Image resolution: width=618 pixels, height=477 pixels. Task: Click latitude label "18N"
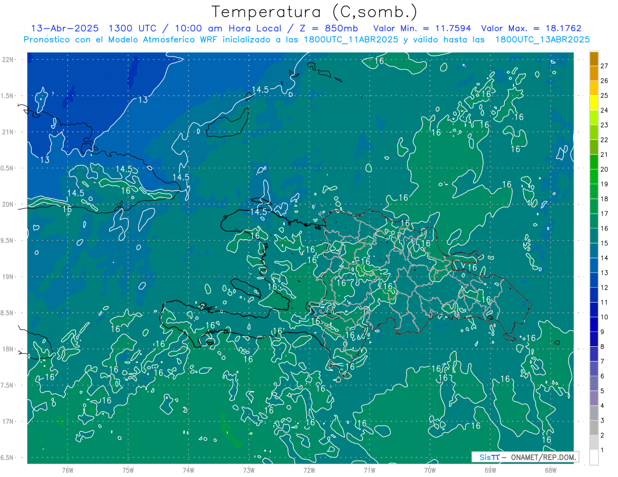8,349
